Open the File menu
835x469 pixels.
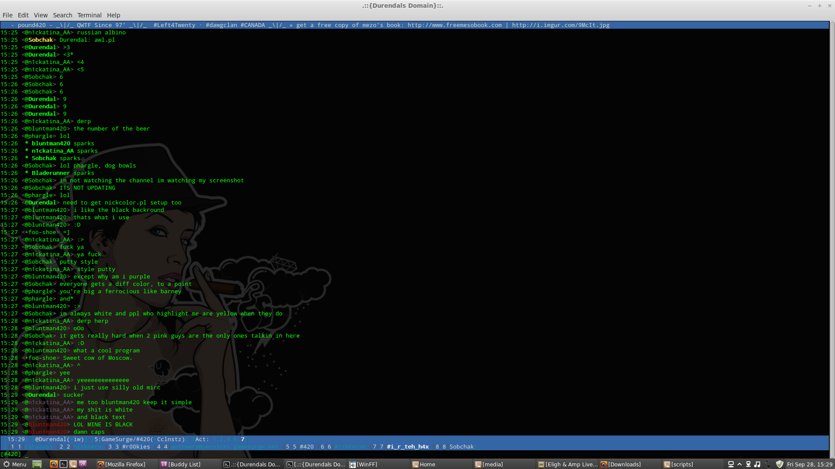pos(7,15)
